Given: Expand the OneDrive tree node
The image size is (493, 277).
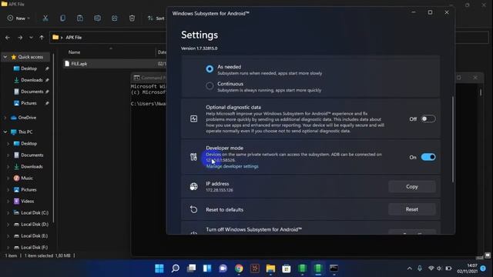Looking at the screenshot, I should point(5,118).
